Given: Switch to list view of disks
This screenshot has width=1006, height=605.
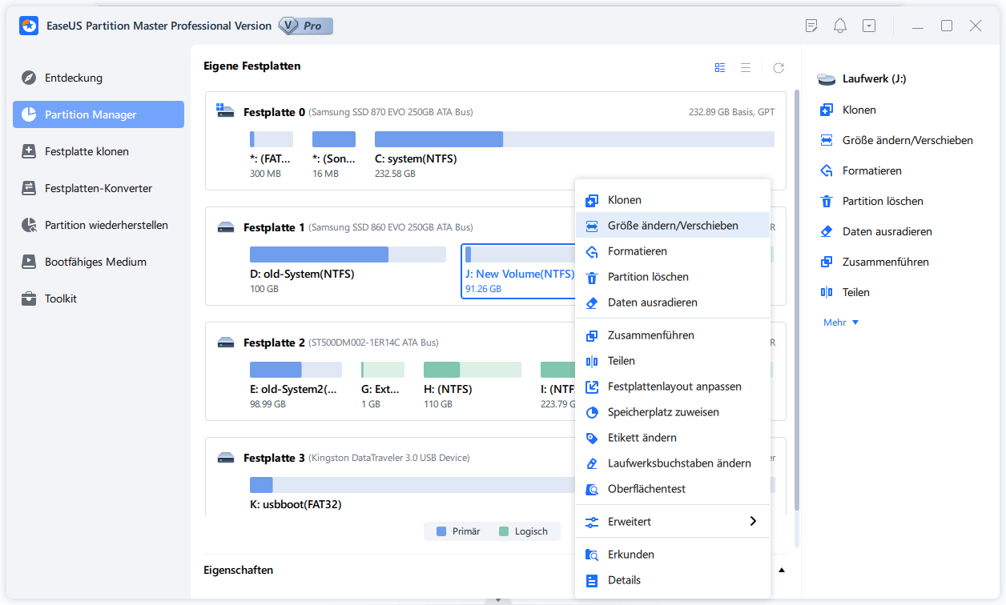Looking at the screenshot, I should [x=746, y=68].
